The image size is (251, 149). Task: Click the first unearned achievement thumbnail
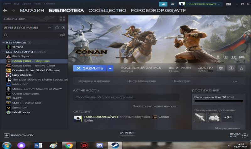click(200, 117)
